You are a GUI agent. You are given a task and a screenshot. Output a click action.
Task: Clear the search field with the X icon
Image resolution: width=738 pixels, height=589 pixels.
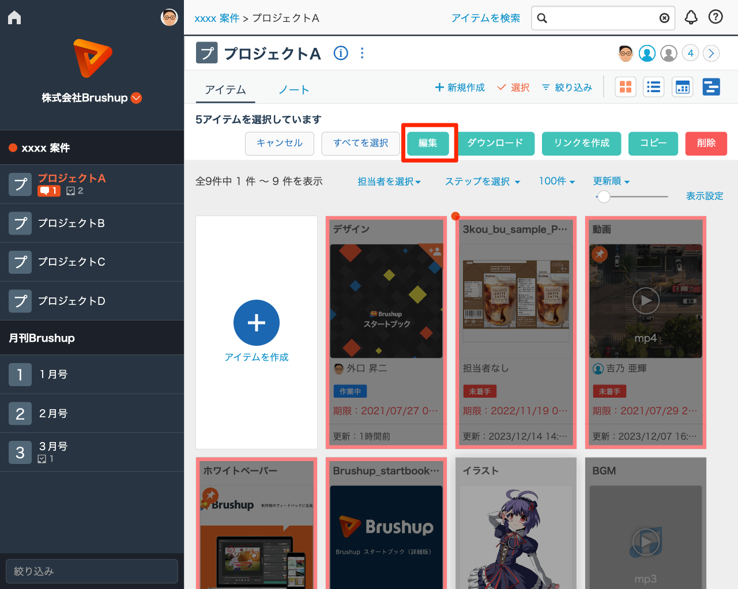664,18
